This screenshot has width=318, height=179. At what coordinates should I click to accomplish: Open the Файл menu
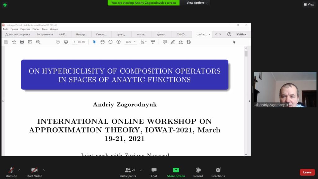coord(6,29)
